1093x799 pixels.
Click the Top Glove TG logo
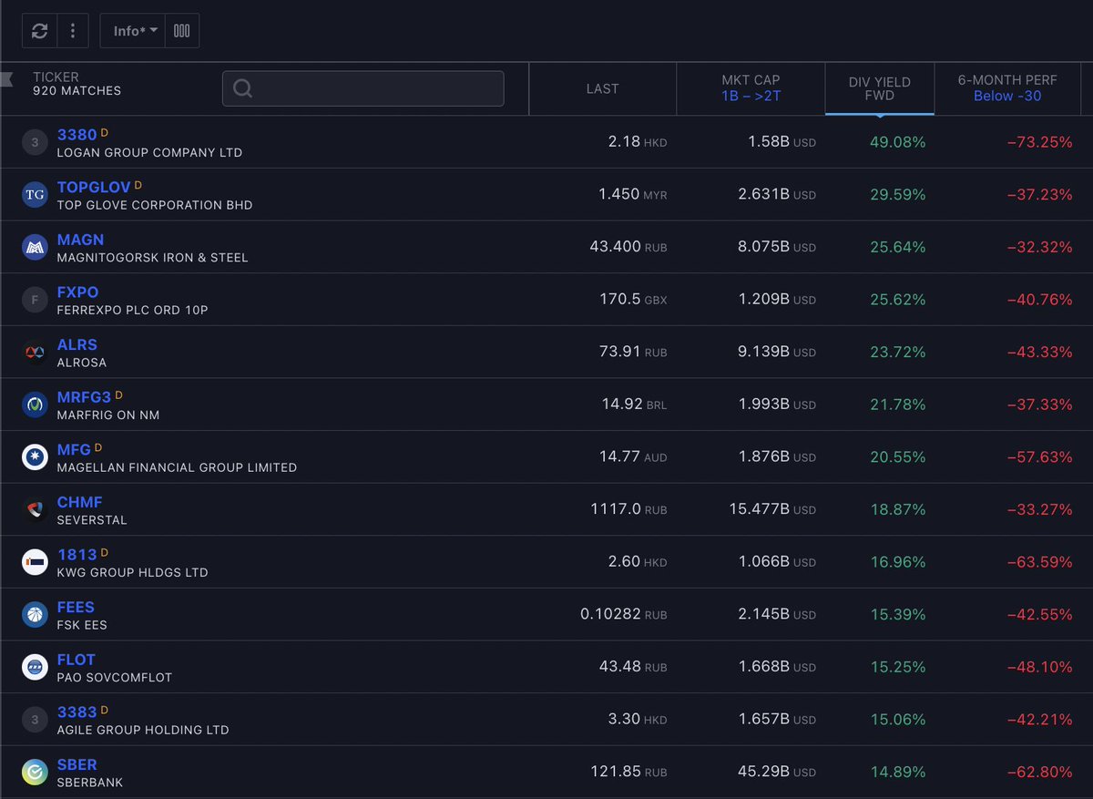(35, 195)
